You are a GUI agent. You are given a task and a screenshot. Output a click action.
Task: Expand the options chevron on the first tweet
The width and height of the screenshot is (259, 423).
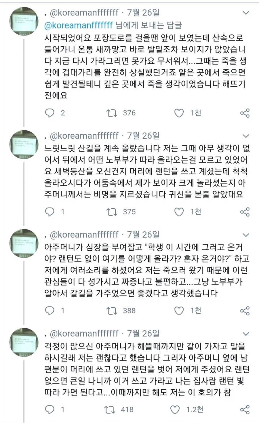pyautogui.click(x=246, y=13)
